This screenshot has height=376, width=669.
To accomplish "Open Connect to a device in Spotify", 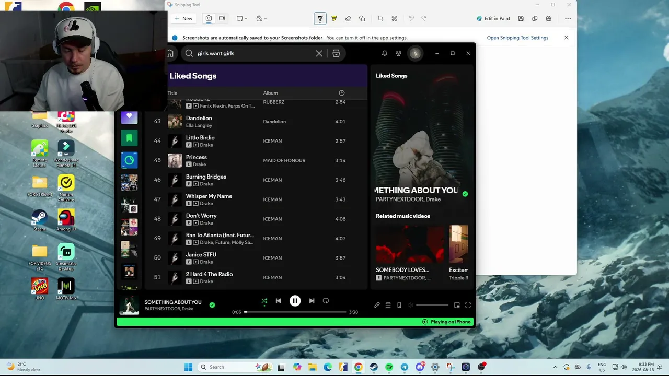I will pyautogui.click(x=399, y=305).
